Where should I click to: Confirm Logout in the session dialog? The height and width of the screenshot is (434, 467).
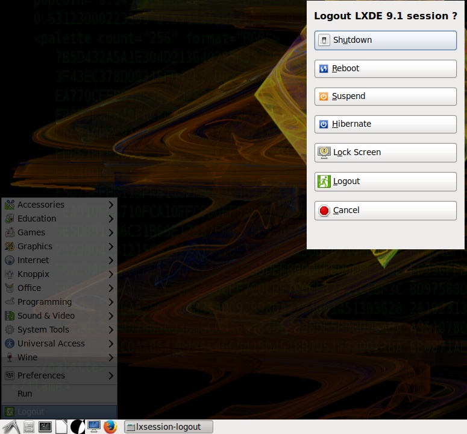(x=386, y=181)
